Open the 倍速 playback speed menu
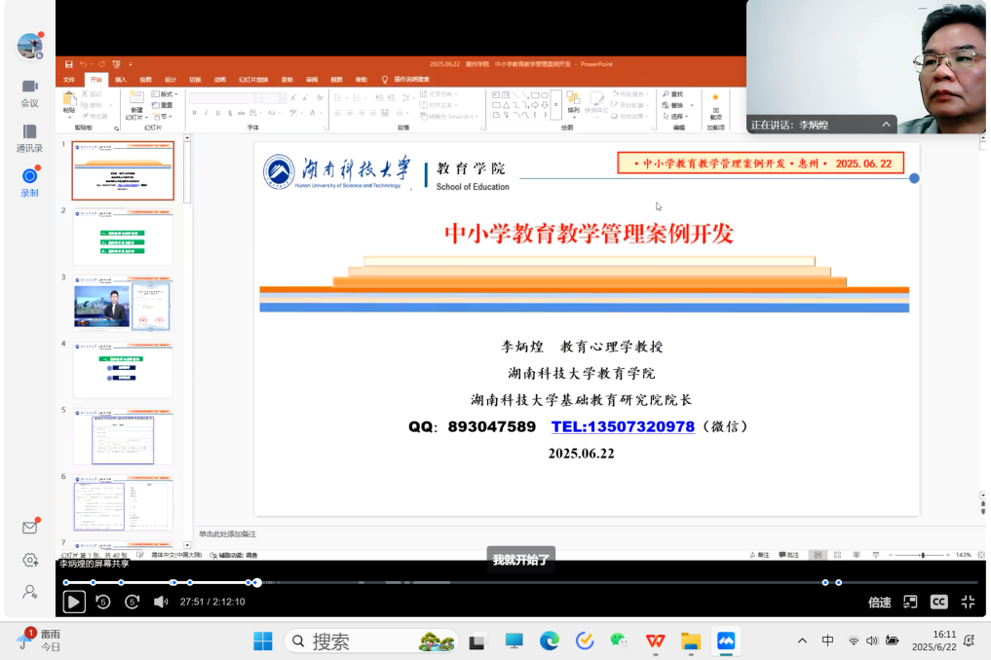Screen dimensions: 991x660 point(879,603)
